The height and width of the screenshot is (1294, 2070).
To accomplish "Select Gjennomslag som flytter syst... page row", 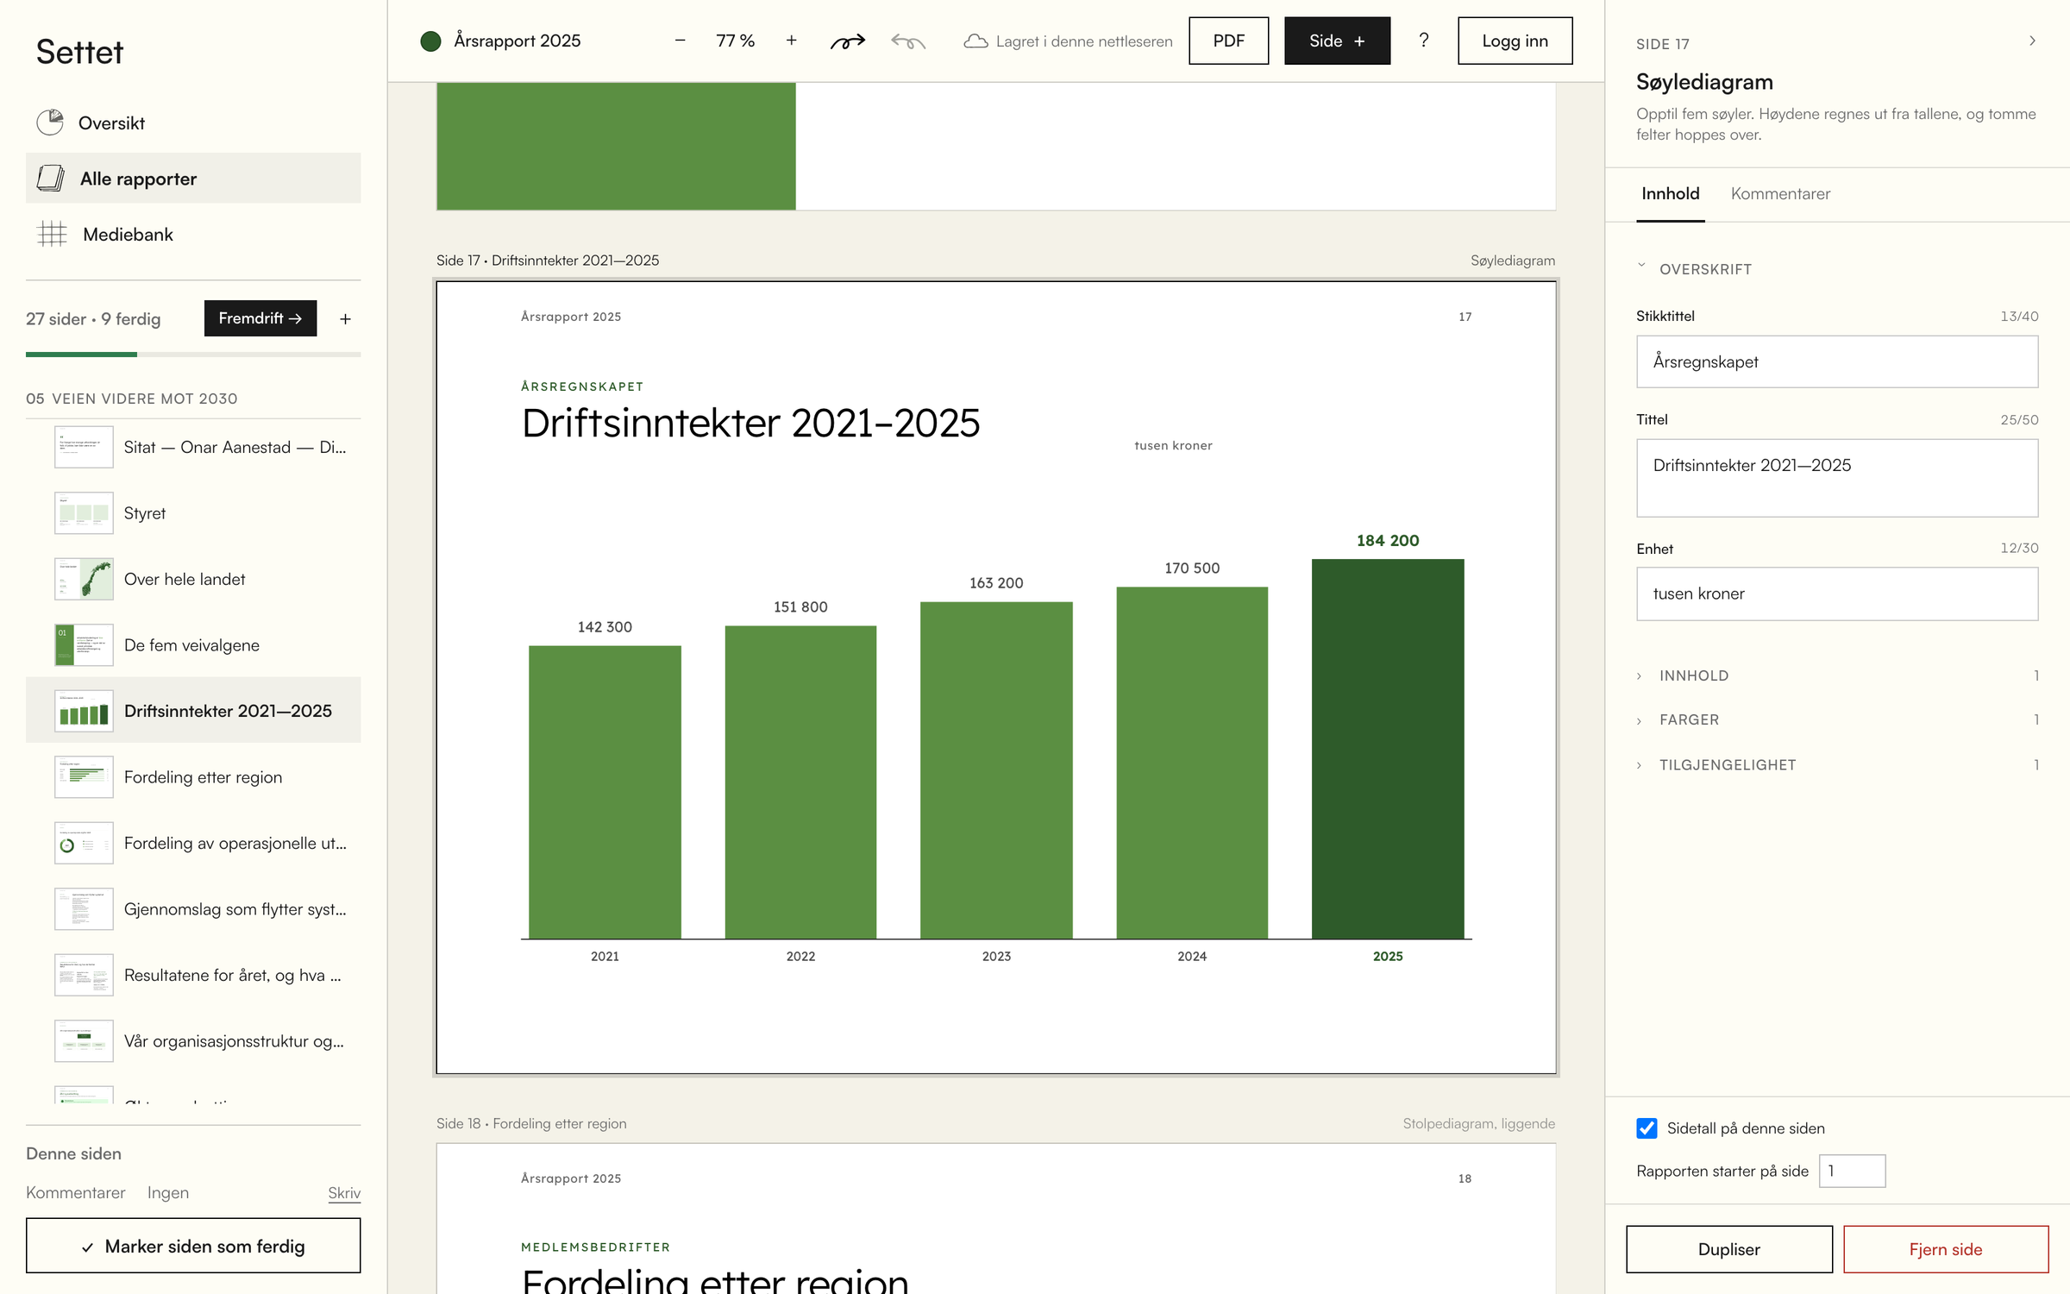I will (x=193, y=909).
